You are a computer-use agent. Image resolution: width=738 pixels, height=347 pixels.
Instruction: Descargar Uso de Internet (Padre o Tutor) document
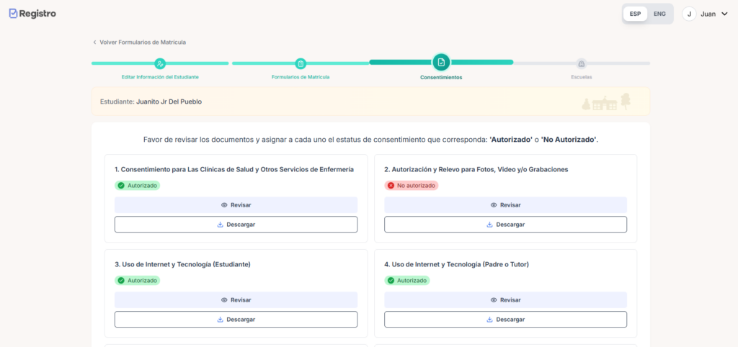505,320
